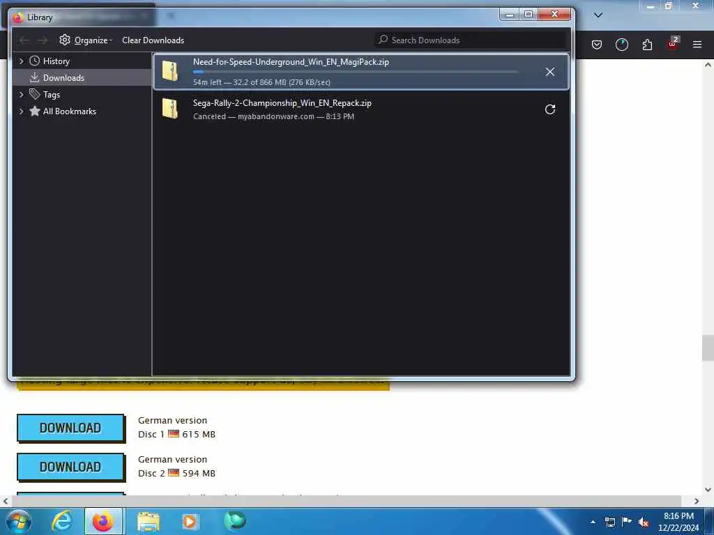This screenshot has height=535, width=714.
Task: Click the vertical scrollbar thumb on page
Action: pos(708,348)
